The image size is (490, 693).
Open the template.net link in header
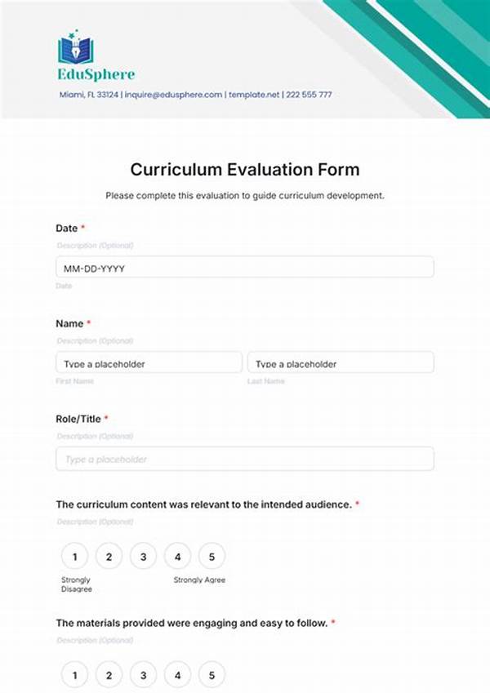pos(253,95)
